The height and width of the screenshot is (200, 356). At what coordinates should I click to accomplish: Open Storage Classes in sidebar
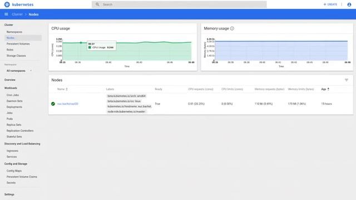pyautogui.click(x=16, y=56)
